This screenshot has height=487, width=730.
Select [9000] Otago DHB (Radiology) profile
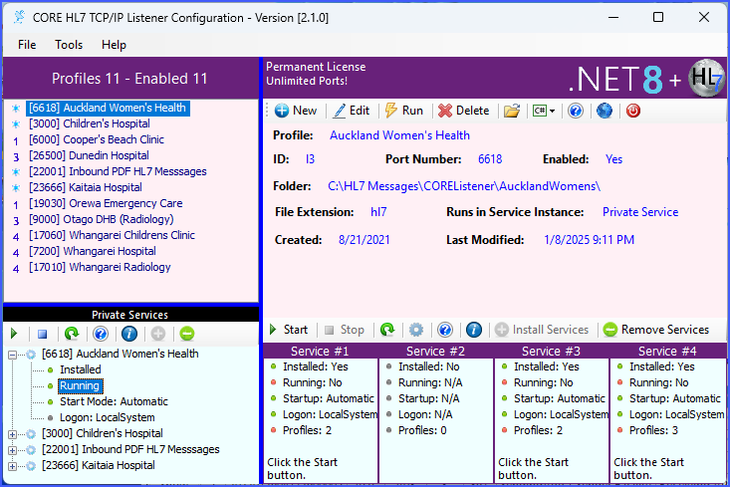point(101,219)
